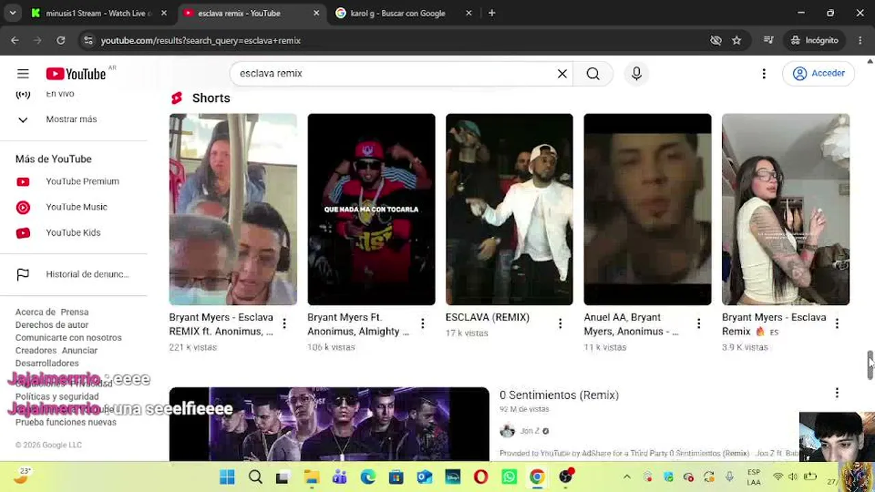Open options for 'Anuel AA, Bryant Myers' Short

coord(699,324)
